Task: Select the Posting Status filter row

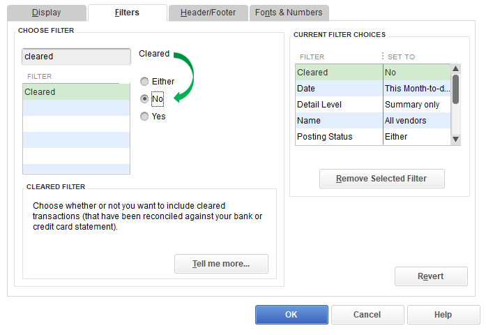Action: (338, 137)
